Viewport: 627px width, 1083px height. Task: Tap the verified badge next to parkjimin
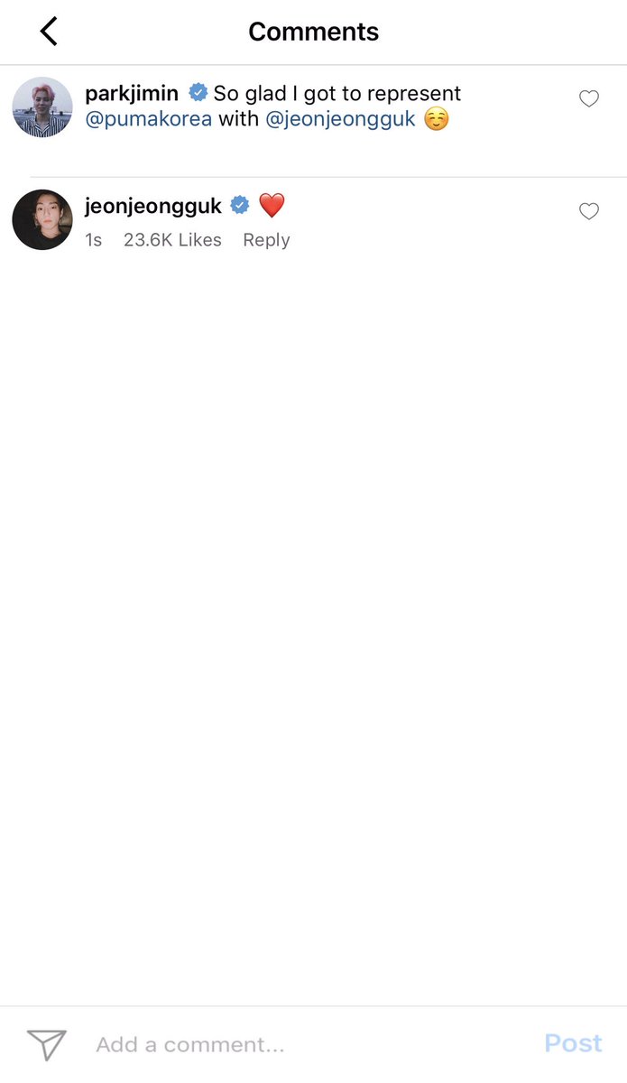point(198,92)
